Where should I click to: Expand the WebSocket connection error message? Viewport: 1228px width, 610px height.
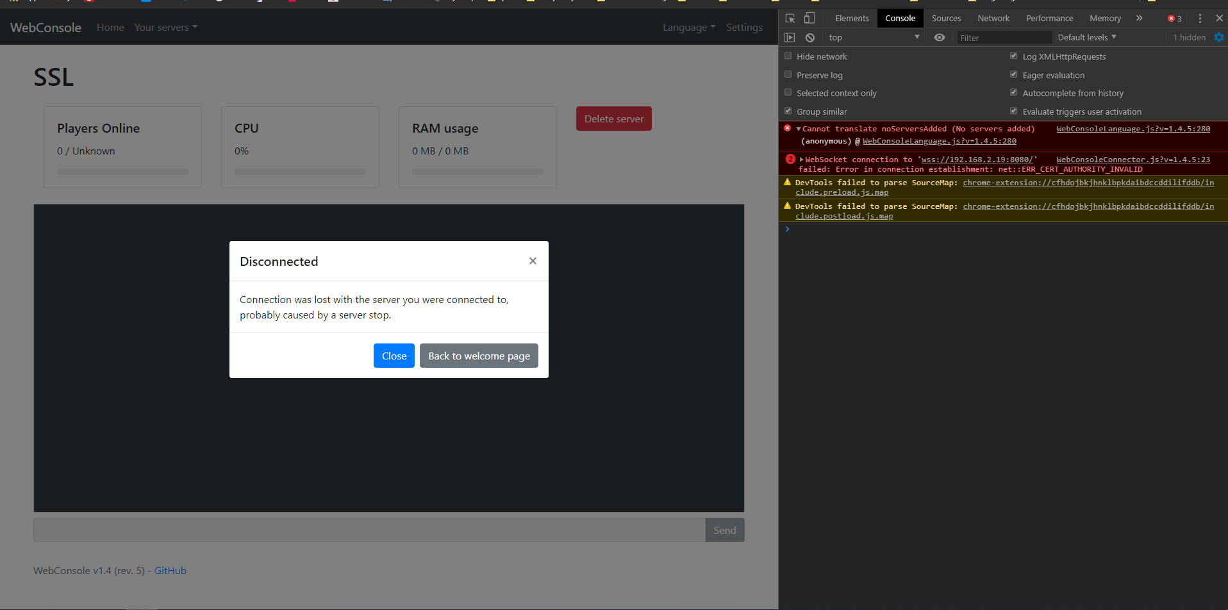click(x=801, y=159)
